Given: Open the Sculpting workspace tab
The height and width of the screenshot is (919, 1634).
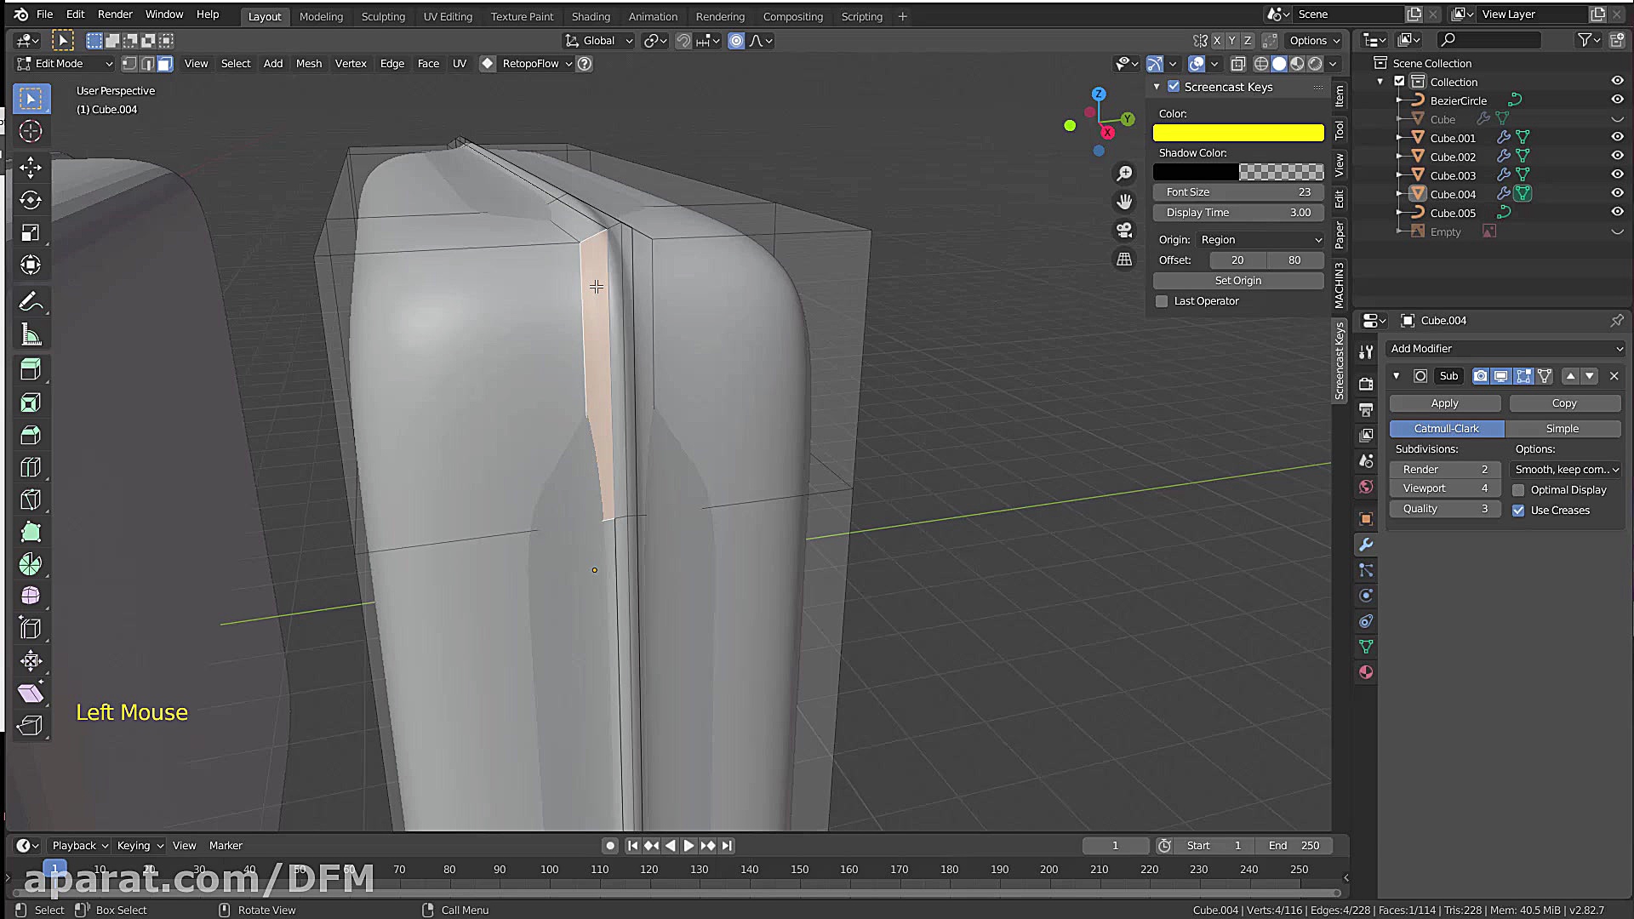Looking at the screenshot, I should tap(383, 16).
